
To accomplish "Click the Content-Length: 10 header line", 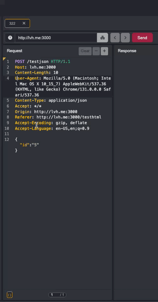I will pos(36,72).
